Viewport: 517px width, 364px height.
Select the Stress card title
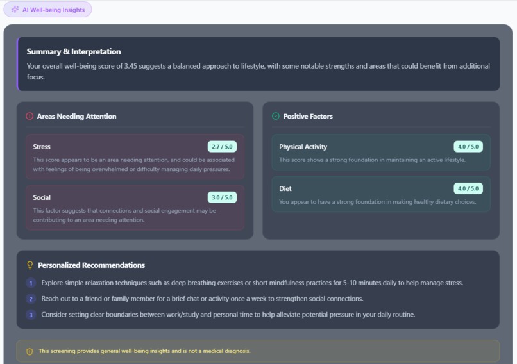tap(42, 147)
